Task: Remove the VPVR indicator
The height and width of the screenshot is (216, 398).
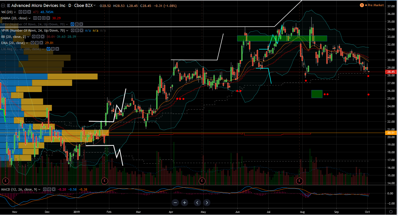Action: point(81,31)
